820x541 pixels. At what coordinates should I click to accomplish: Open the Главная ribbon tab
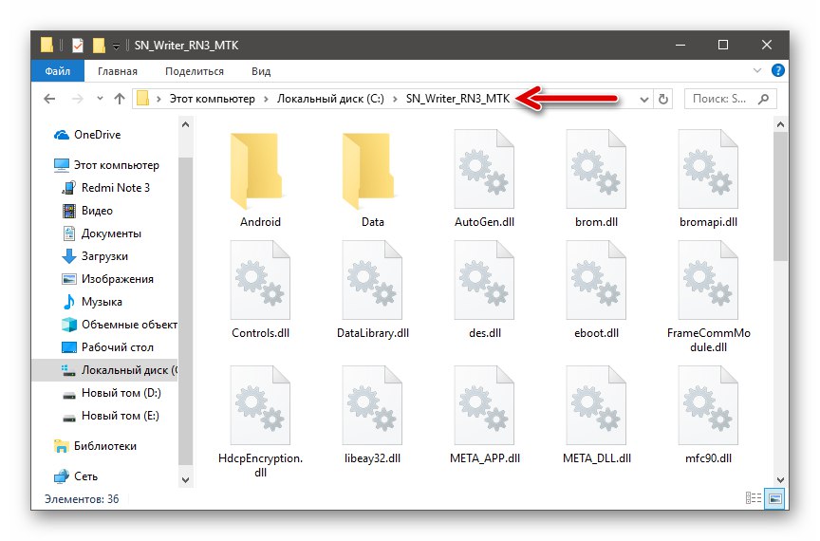117,71
